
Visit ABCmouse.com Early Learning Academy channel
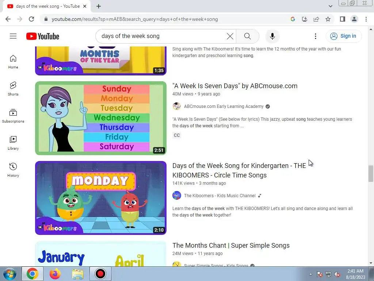224,106
